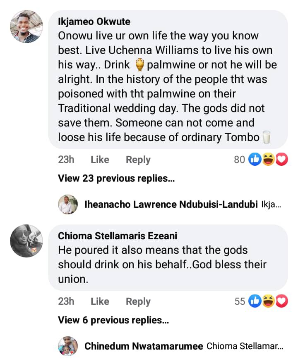
Task: Open Chioma Stellamaris Ezeani's profile avatar
Action: (x=26, y=241)
